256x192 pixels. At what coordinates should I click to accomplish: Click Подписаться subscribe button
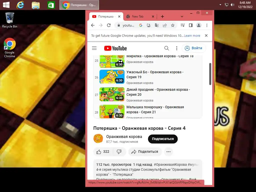pos(163,139)
